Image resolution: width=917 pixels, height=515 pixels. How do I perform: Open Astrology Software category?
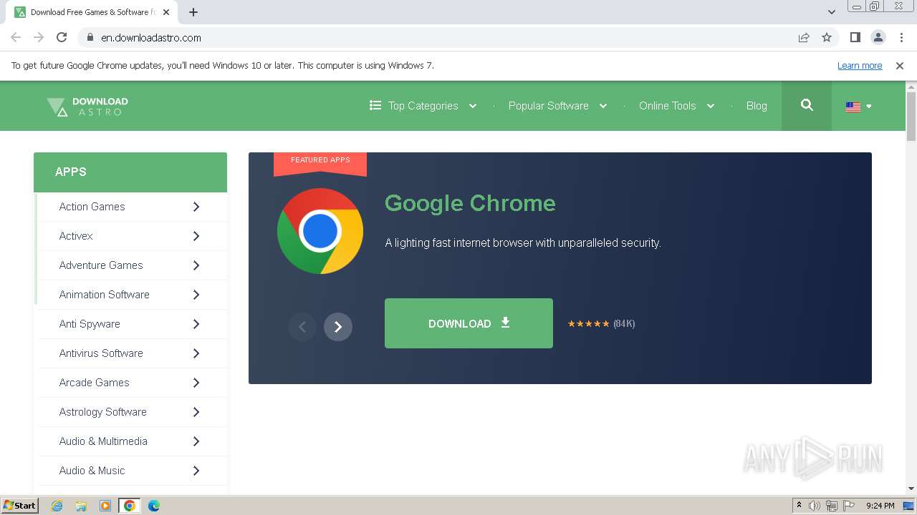tap(102, 412)
